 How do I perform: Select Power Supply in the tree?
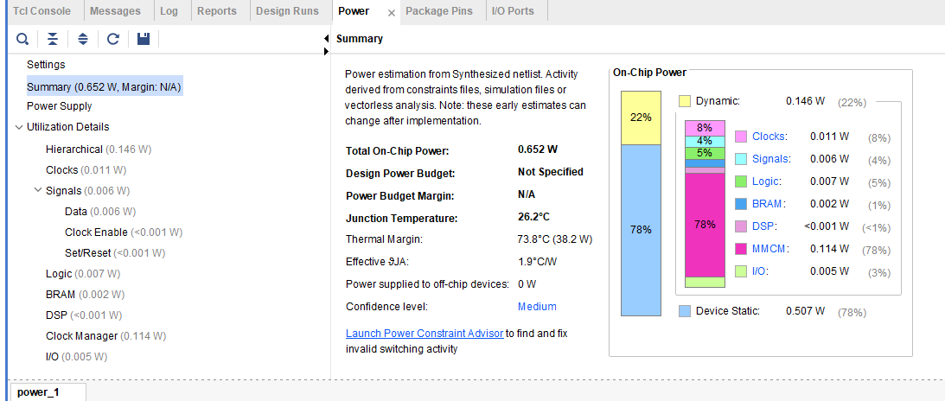(x=59, y=106)
